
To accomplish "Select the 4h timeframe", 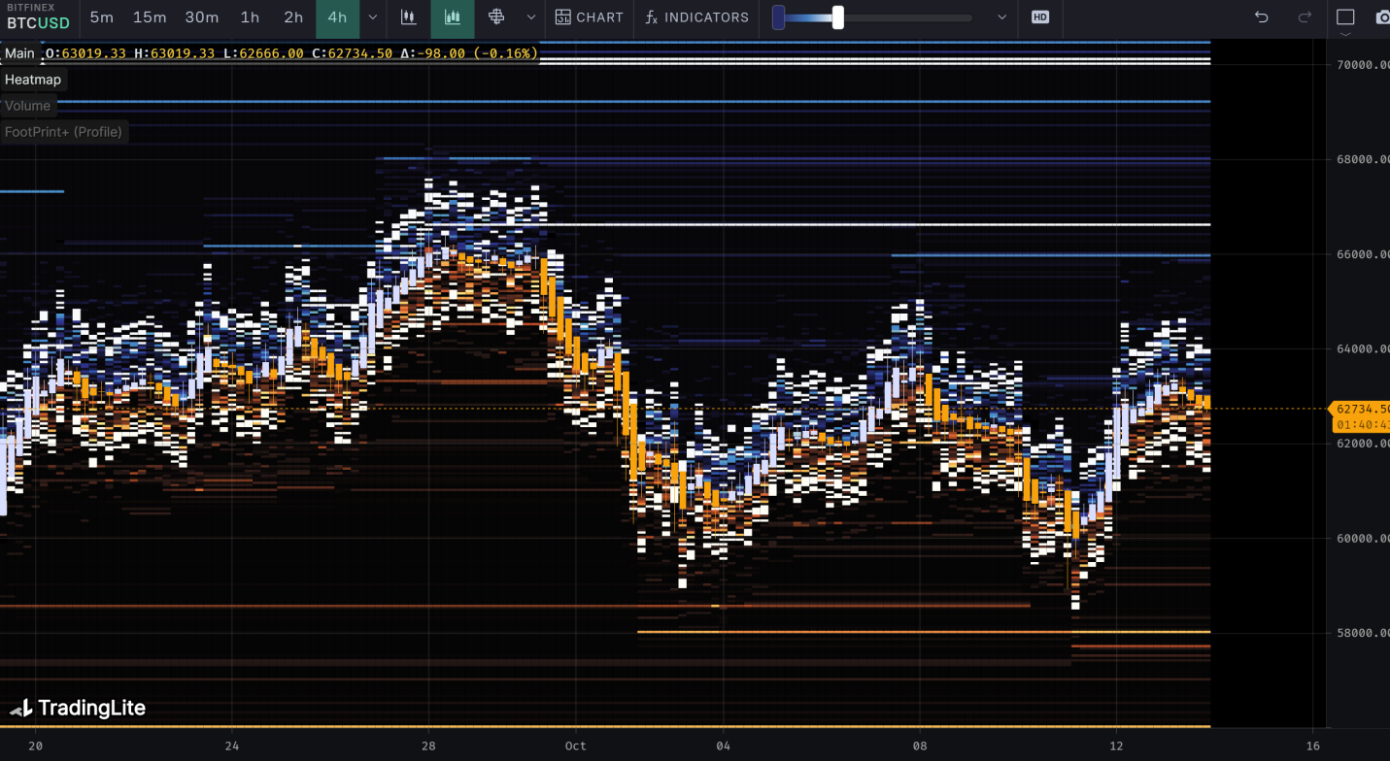I will (x=337, y=17).
